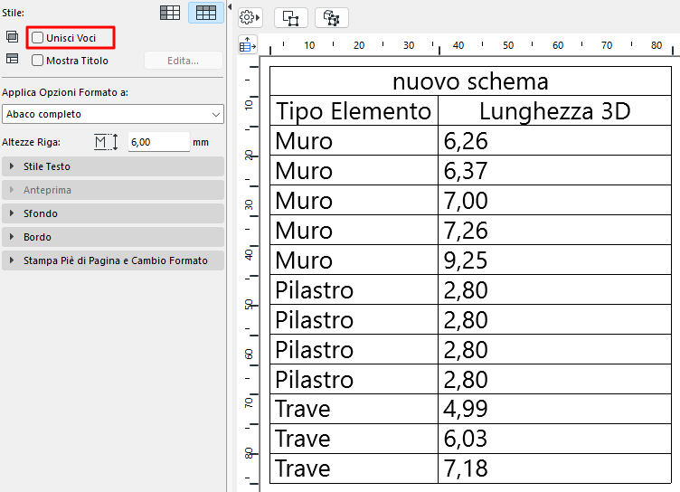Click the Muro cell in the 7,00 row
Image resolution: width=680 pixels, height=492 pixels.
coord(354,201)
